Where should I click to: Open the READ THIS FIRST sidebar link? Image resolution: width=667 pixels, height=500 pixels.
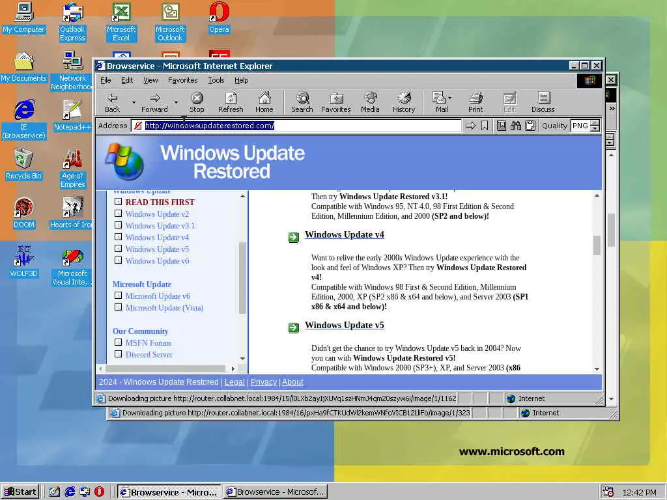pyautogui.click(x=160, y=202)
